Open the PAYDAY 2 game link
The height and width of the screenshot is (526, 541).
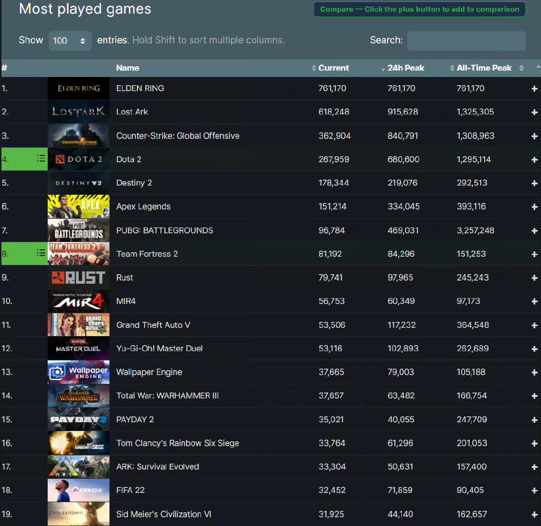[135, 420]
